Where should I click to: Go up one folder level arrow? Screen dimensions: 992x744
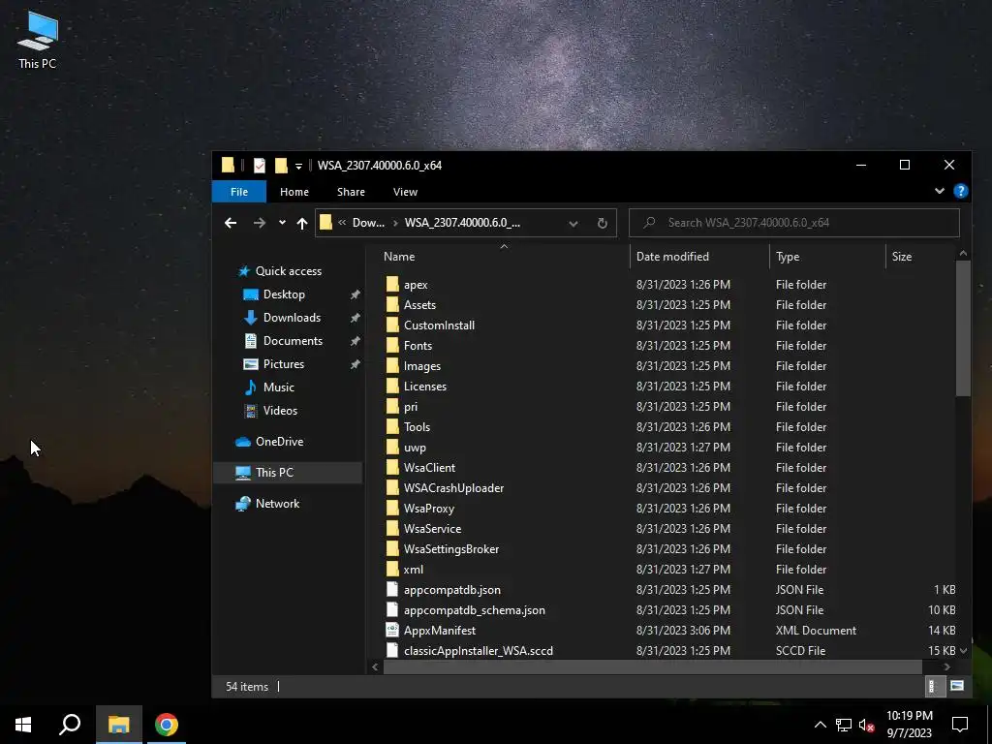pyautogui.click(x=302, y=223)
